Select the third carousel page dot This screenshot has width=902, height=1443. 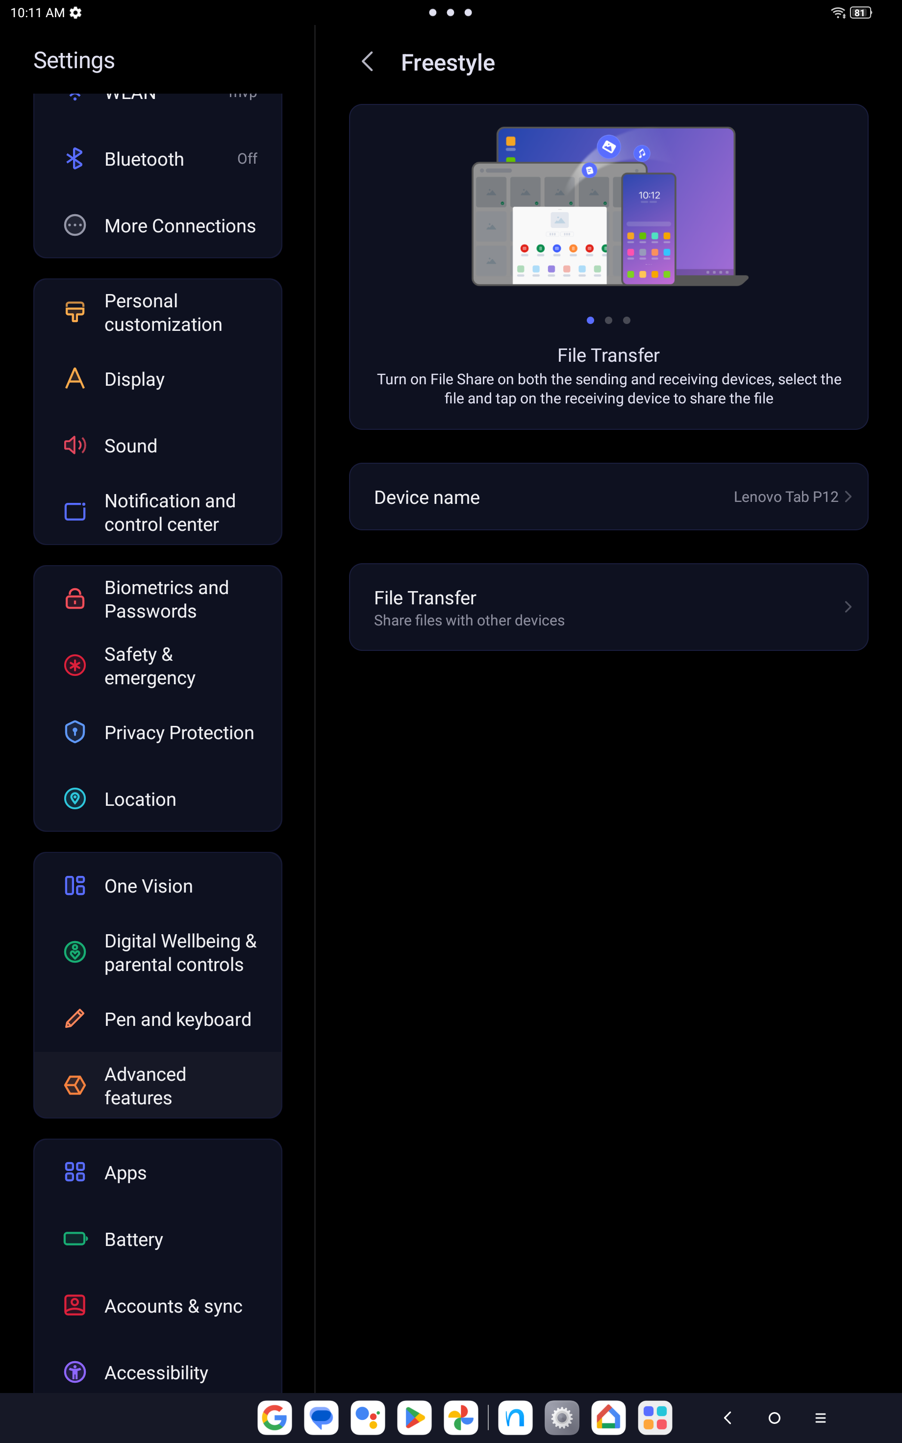coord(626,320)
